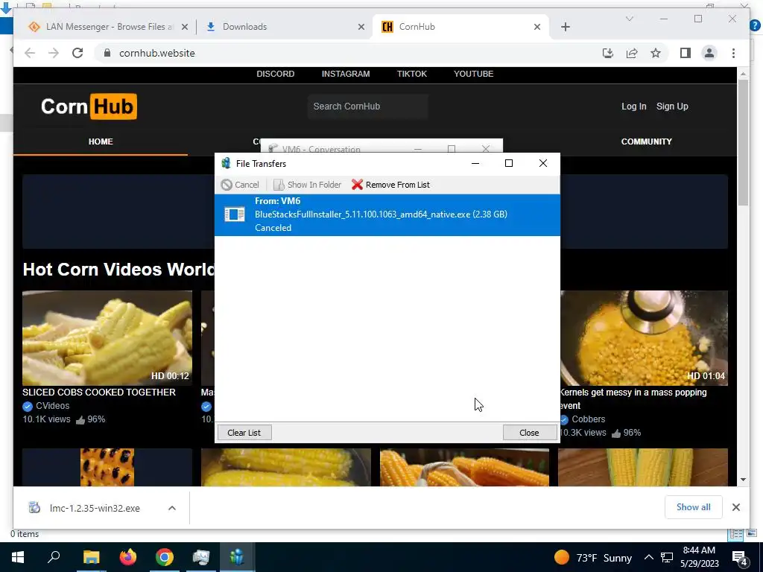
Task: Click the DISCORD link
Action: click(276, 74)
